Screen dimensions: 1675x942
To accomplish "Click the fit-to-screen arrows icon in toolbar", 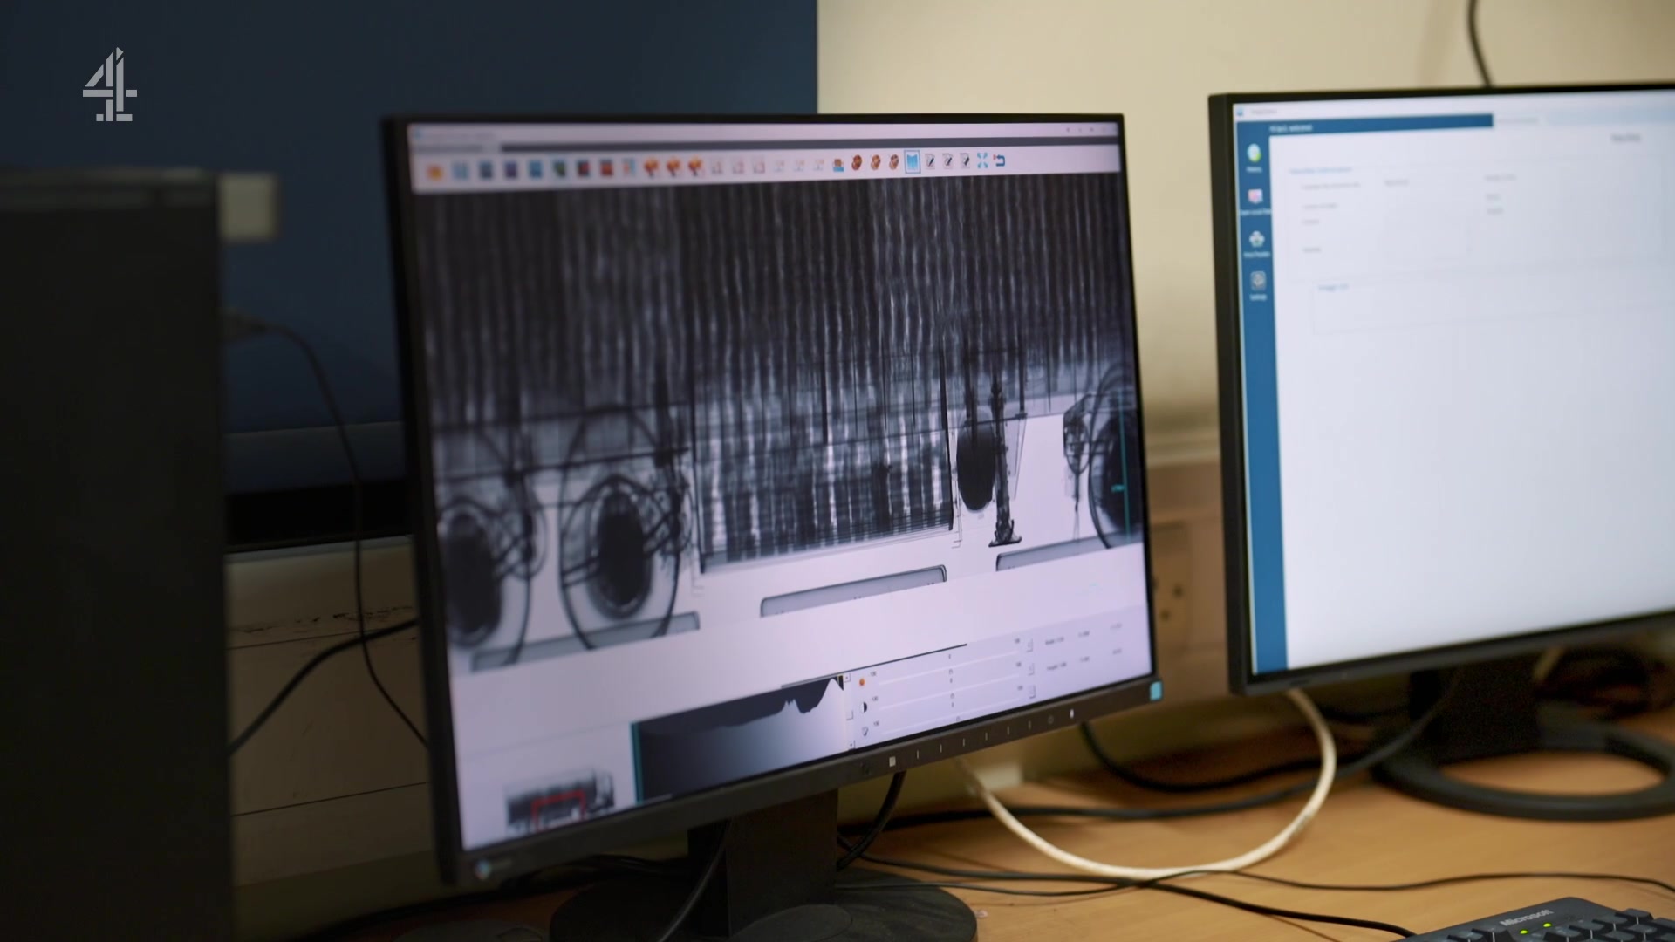I will tap(982, 160).
